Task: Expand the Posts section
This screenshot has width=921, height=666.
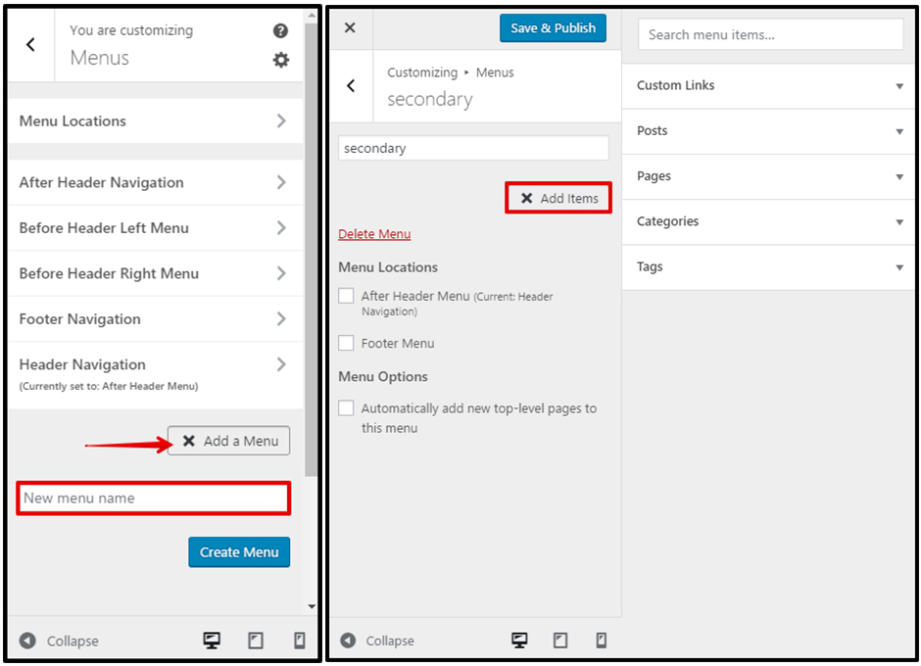Action: [x=768, y=131]
